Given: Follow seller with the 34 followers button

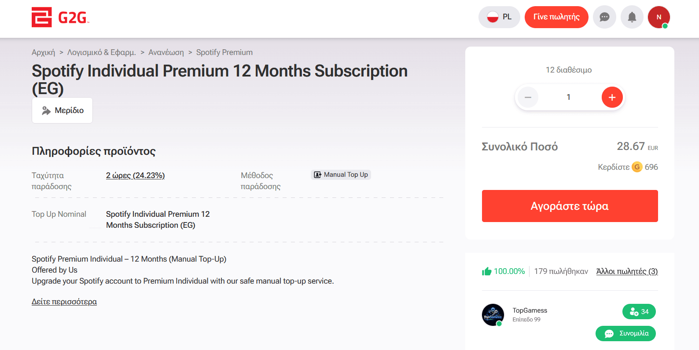Looking at the screenshot, I should pyautogui.click(x=639, y=312).
